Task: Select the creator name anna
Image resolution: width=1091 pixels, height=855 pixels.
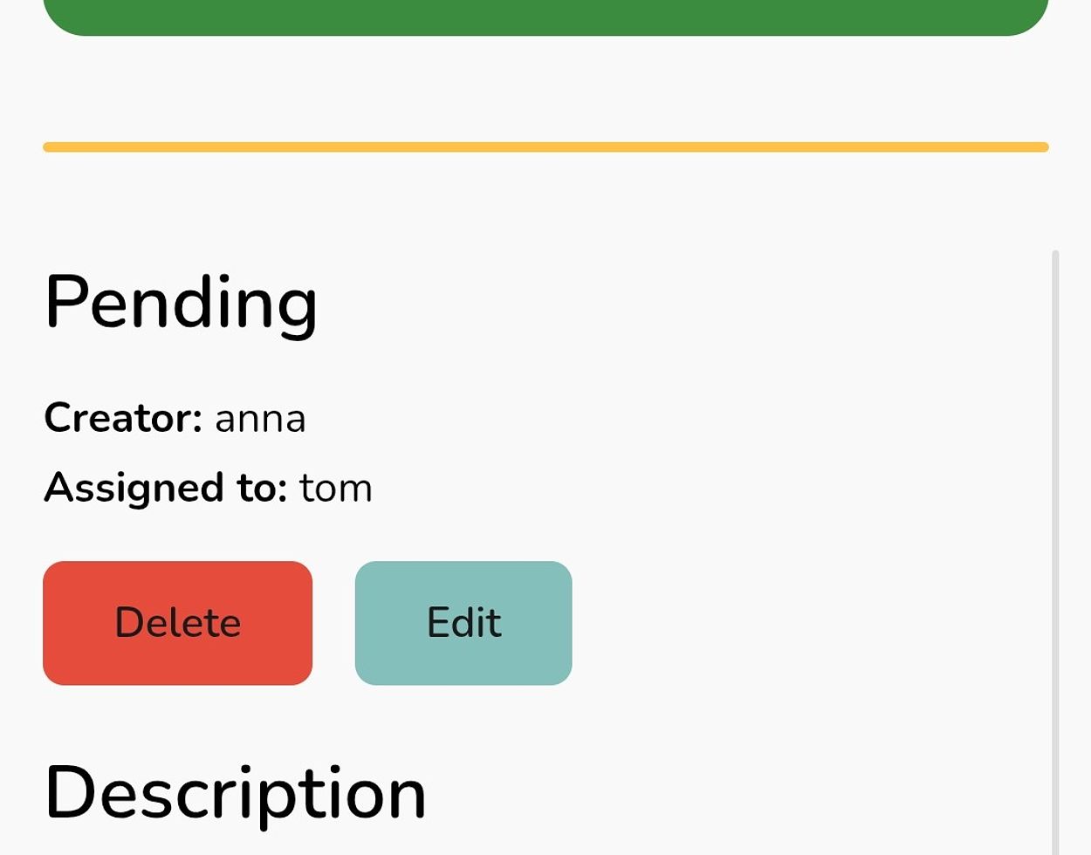Action: [260, 419]
